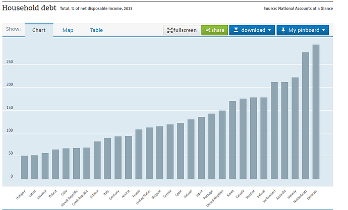The image size is (348, 210).
Task: Open the My pinboard dropdown arrow
Action: click(x=324, y=30)
